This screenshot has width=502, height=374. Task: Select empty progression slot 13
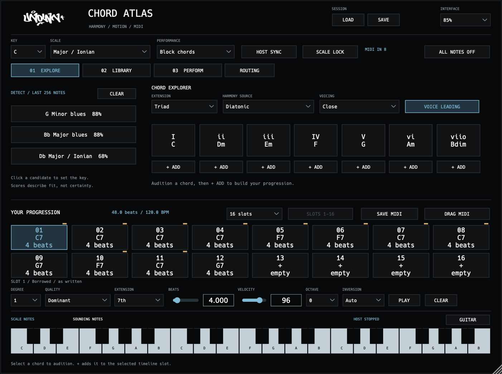[280, 265]
